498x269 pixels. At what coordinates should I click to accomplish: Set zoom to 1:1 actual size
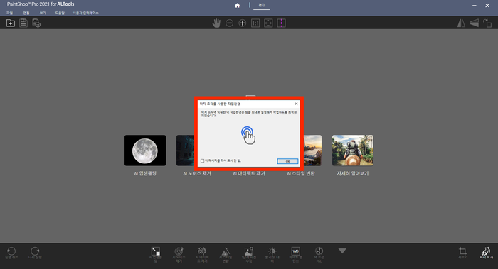point(255,23)
